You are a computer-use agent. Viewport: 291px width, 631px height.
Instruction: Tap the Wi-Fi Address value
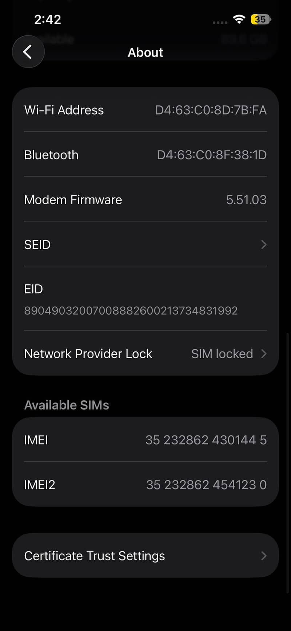tap(211, 110)
